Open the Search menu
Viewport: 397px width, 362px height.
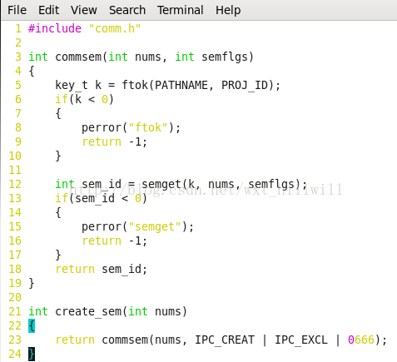pos(127,10)
